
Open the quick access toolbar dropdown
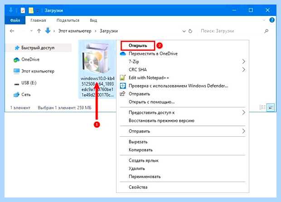[x=38, y=10]
